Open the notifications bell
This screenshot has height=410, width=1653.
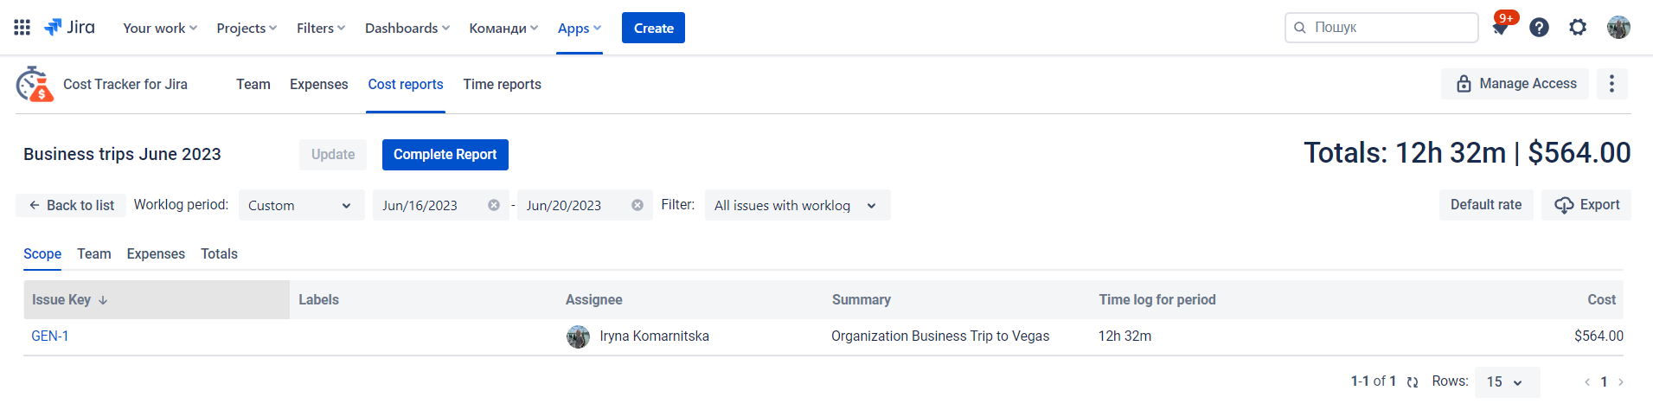coord(1500,28)
